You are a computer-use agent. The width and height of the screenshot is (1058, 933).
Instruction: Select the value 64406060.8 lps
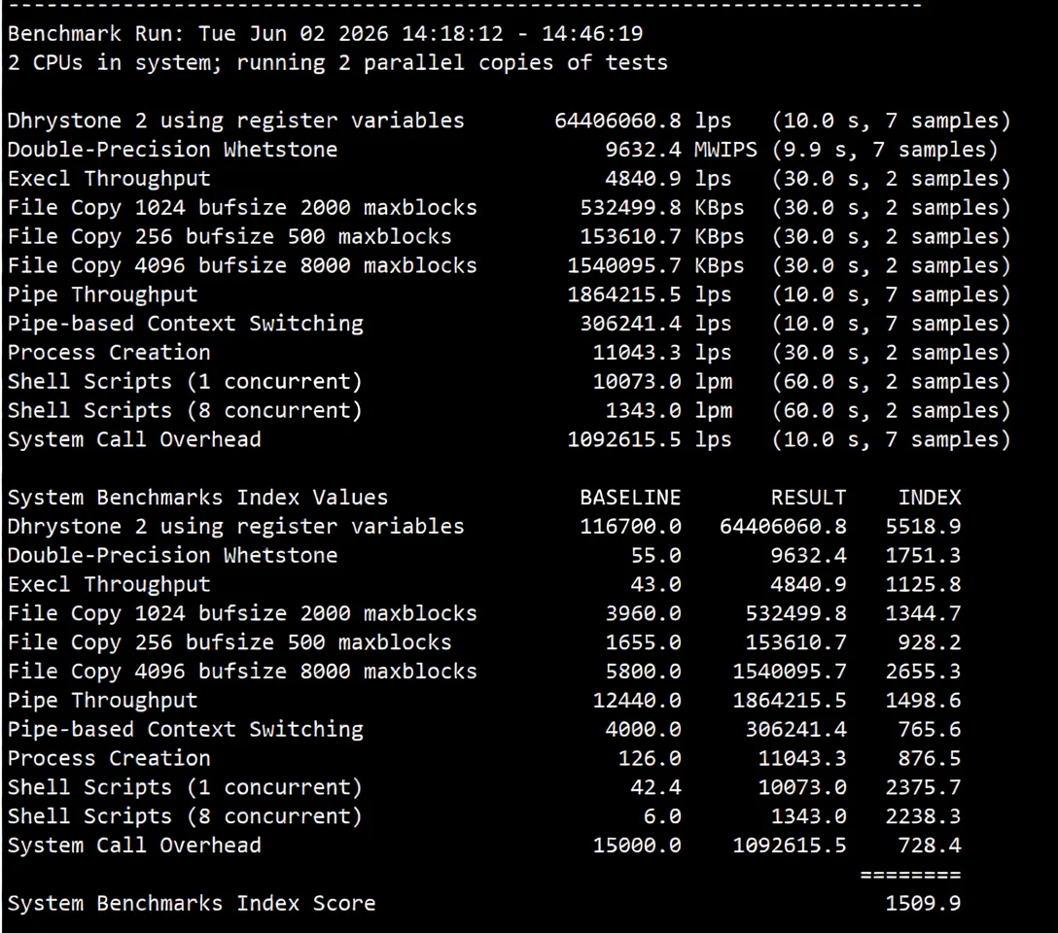pyautogui.click(x=643, y=121)
